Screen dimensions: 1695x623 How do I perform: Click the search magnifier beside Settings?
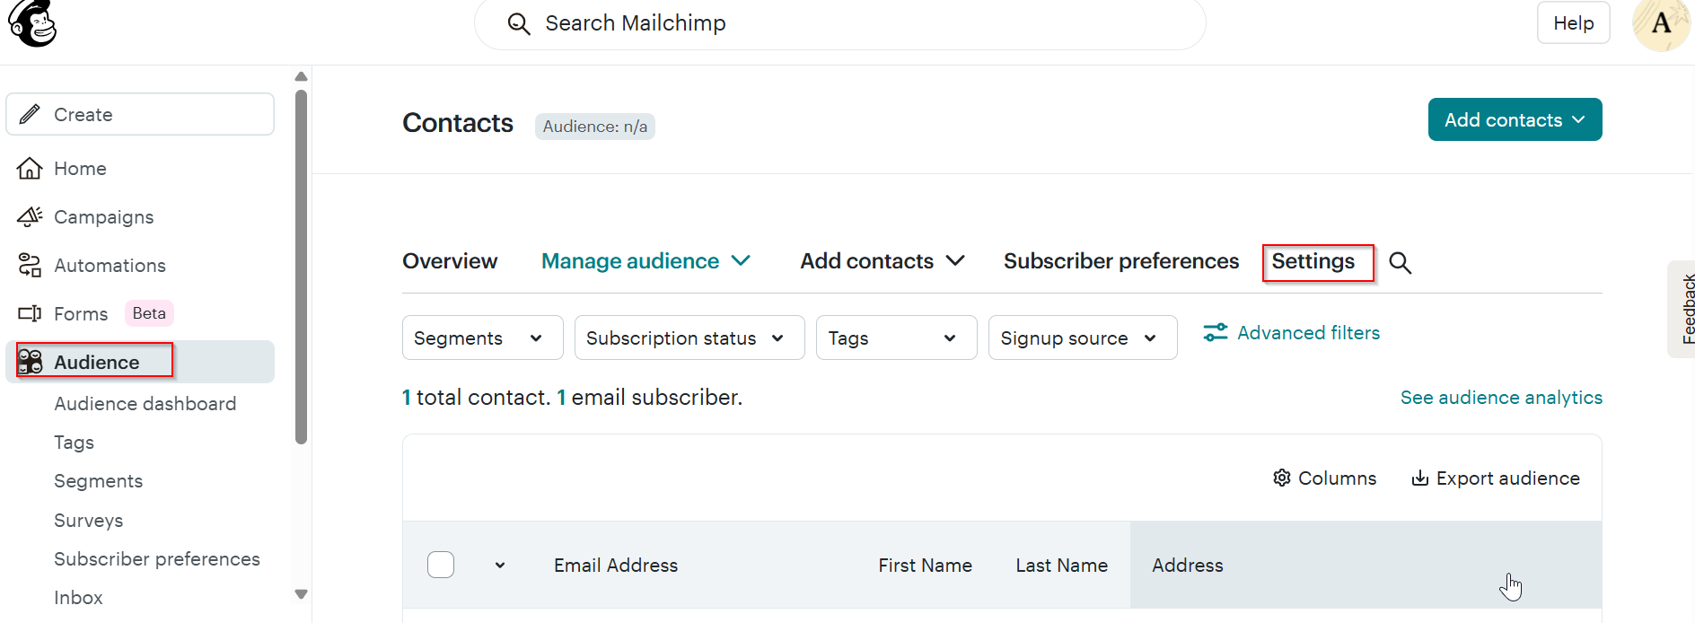tap(1400, 262)
